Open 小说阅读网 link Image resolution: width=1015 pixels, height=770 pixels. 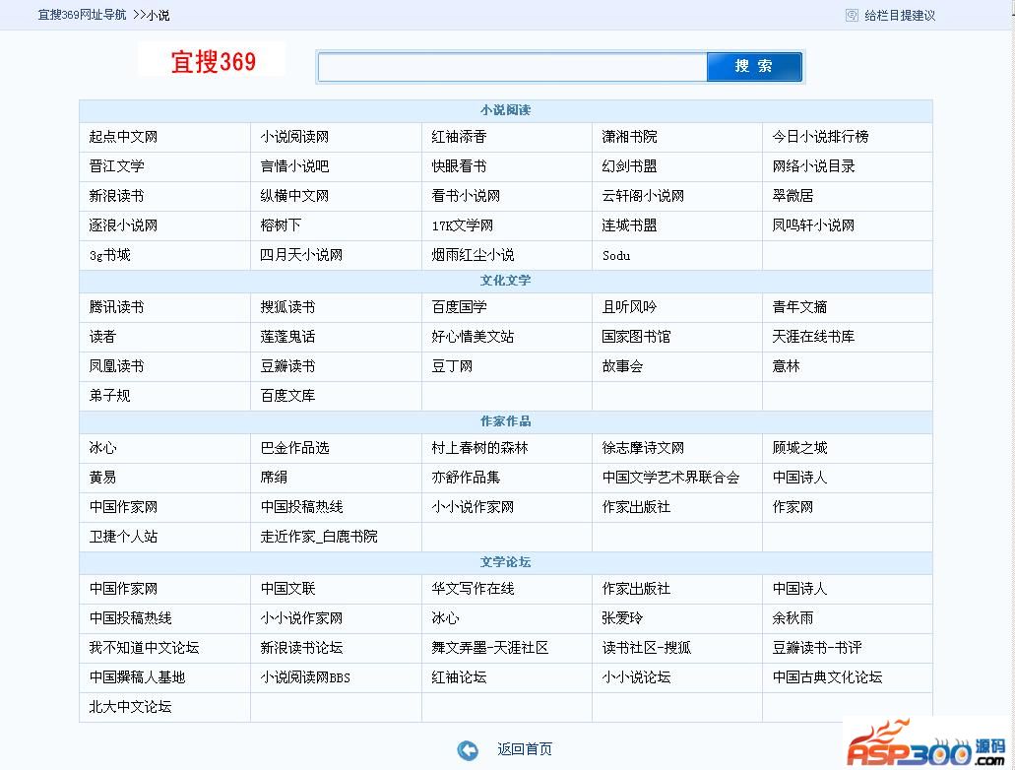[x=294, y=137]
